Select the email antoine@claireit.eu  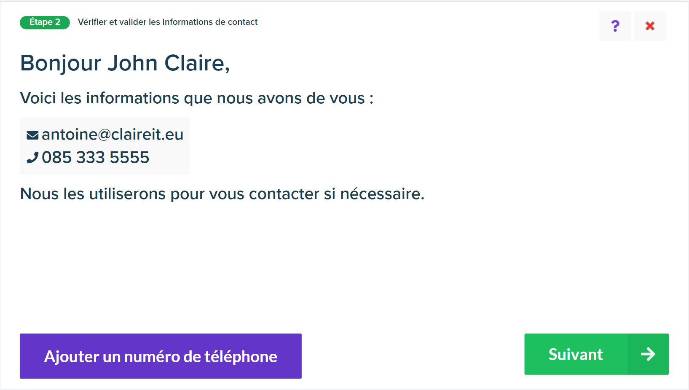point(113,134)
